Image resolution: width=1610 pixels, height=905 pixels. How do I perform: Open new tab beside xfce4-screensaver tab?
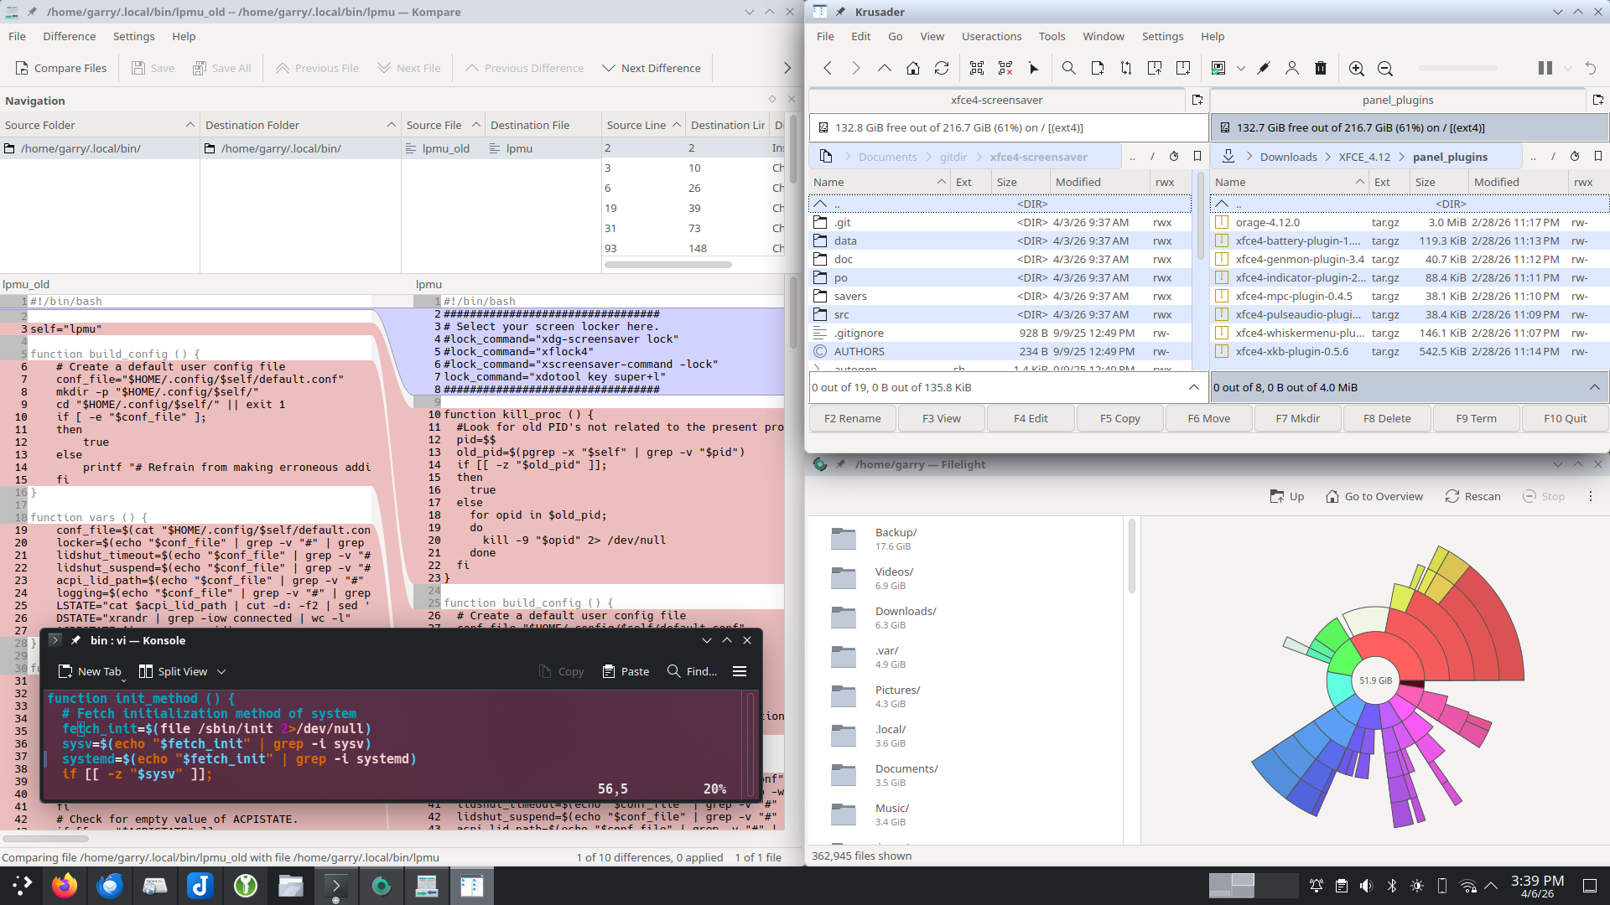1197,100
